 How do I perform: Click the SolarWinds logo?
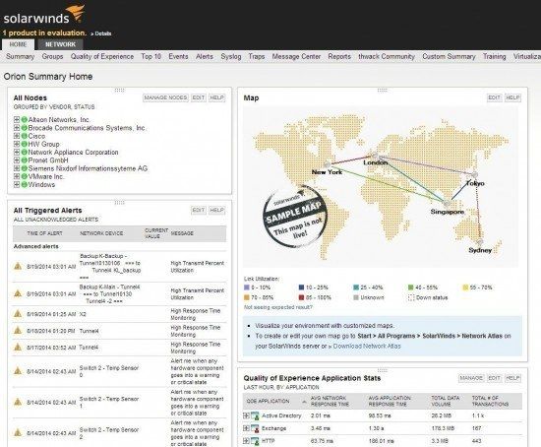point(44,15)
